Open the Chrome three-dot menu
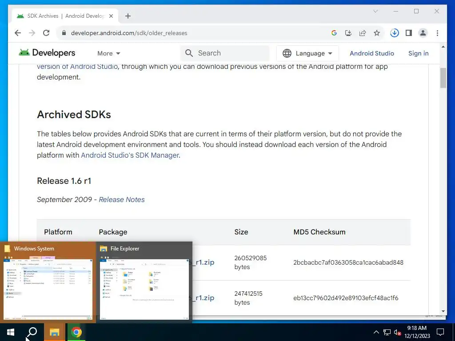 [437, 33]
